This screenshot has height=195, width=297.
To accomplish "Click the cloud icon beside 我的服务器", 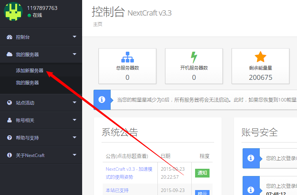I will [10, 54].
